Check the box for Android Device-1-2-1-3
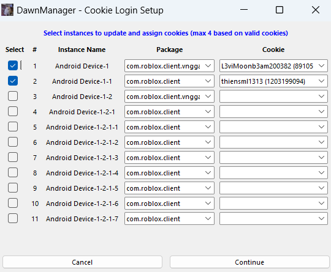Image resolution: width=331 pixels, height=272 pixels. coord(13,157)
